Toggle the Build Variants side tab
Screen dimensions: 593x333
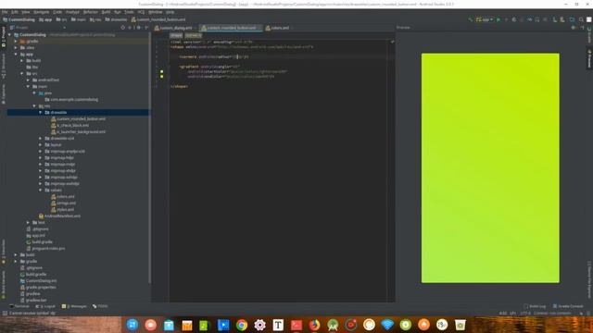pos(4,285)
